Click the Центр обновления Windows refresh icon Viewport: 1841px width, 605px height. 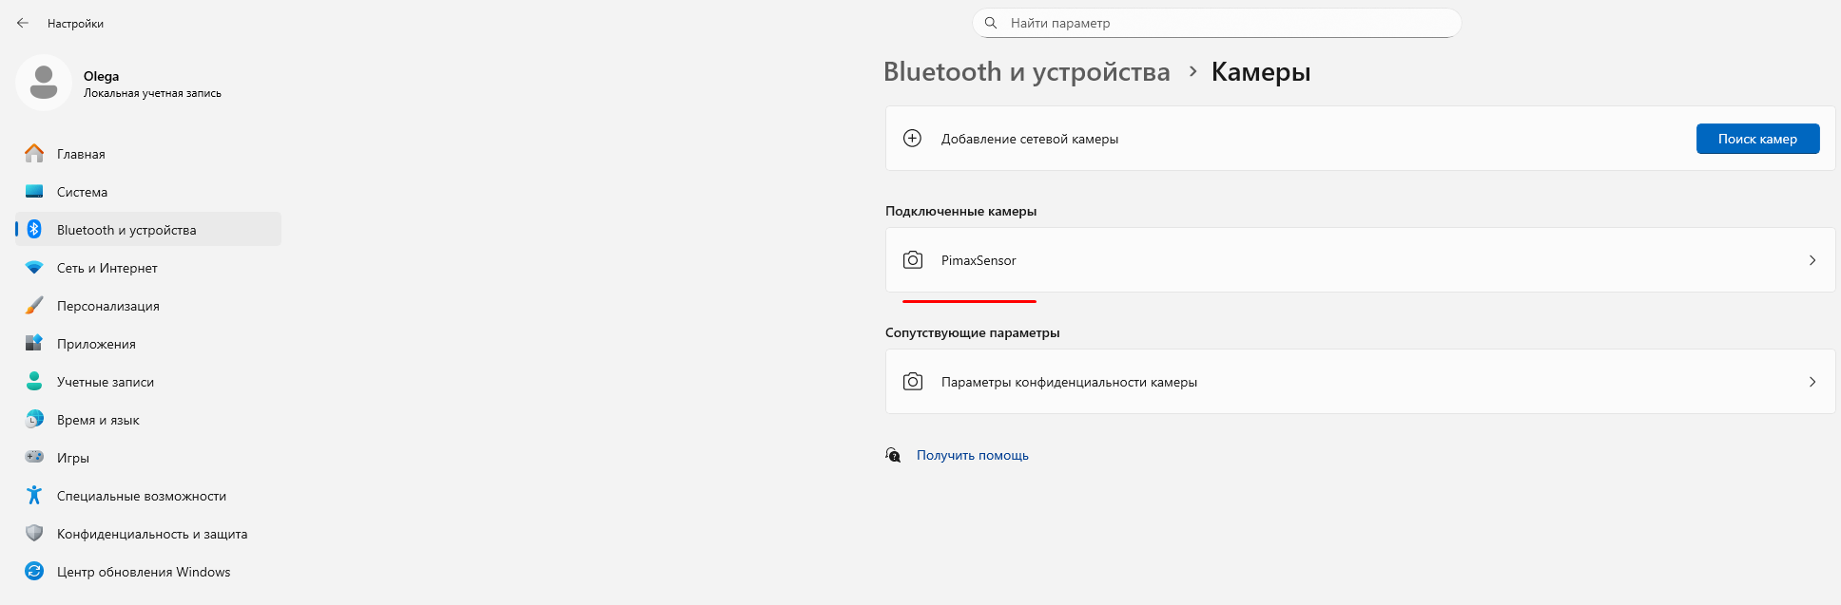(34, 572)
